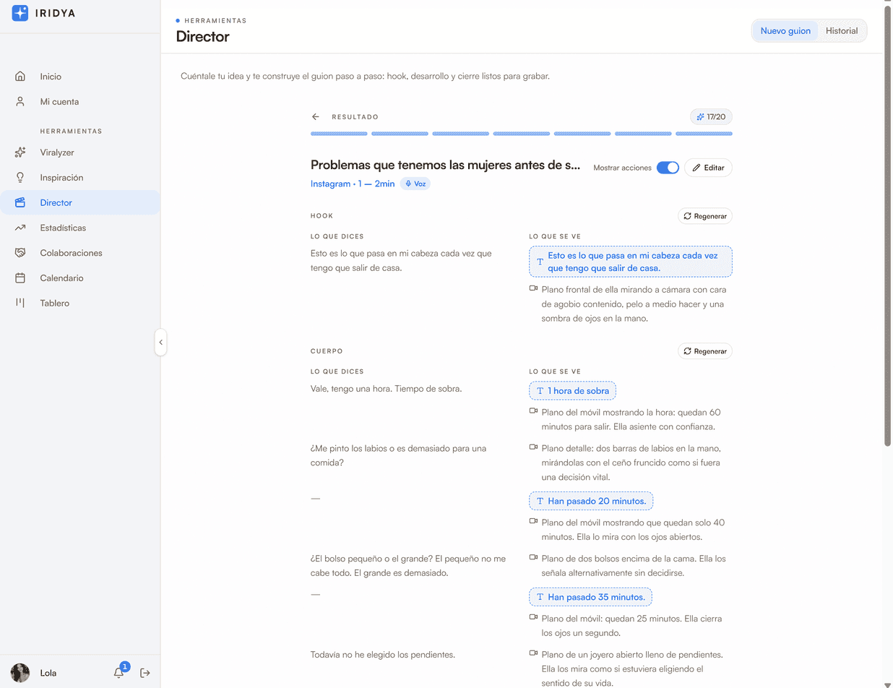
Task: Click the '1 hora de sobra' text chip
Action: tap(572, 391)
